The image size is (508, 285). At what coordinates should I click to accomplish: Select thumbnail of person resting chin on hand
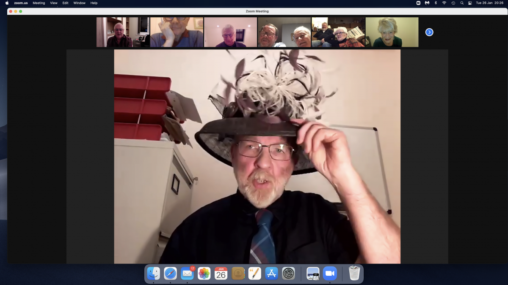[x=177, y=32]
